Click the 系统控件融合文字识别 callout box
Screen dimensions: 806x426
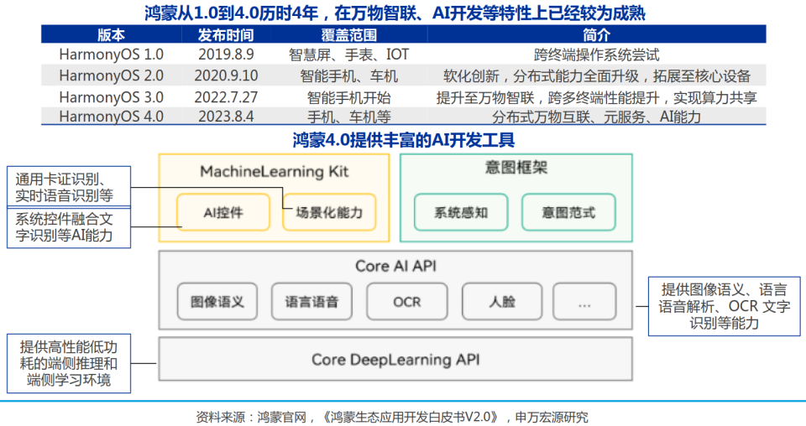tap(69, 227)
